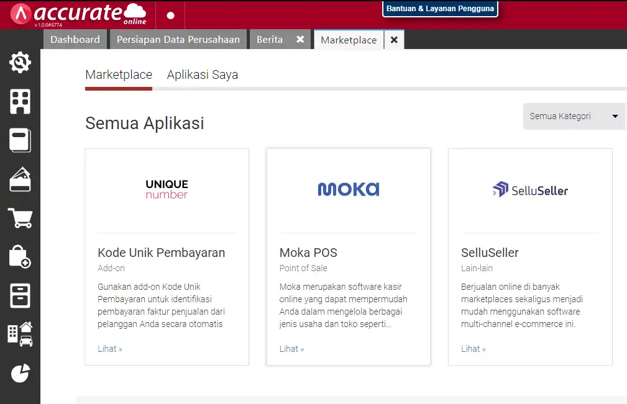Viewport: 627px width, 404px height.
Task: Open the settings gear-wrench sidebar icon
Action: click(20, 62)
